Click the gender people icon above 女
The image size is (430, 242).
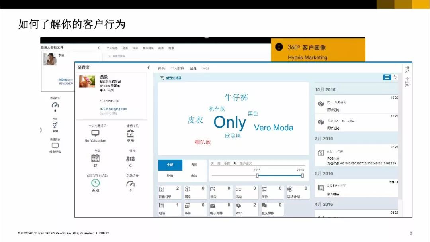click(130, 159)
